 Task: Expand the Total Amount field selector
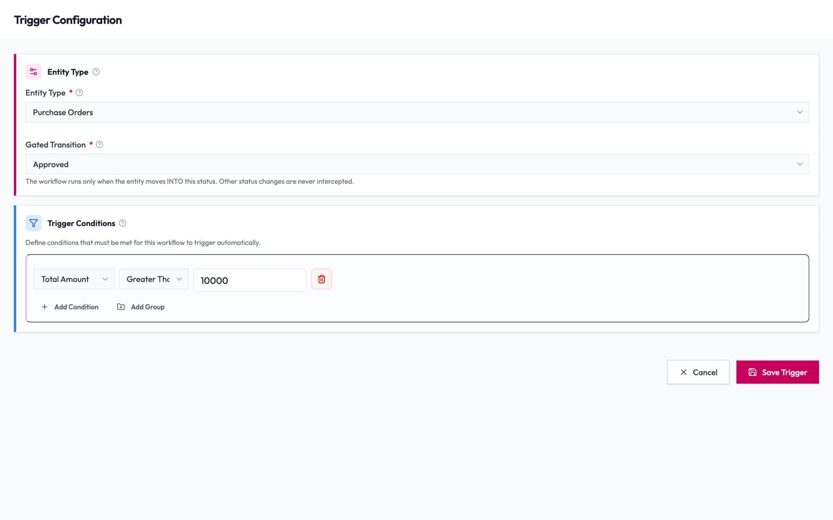pos(74,279)
